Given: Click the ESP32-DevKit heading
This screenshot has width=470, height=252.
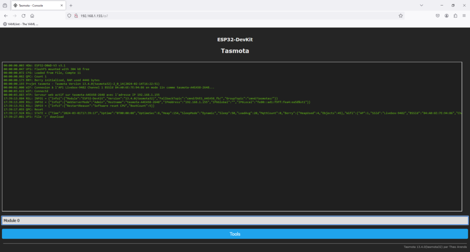Looking at the screenshot, I should (x=235, y=39).
